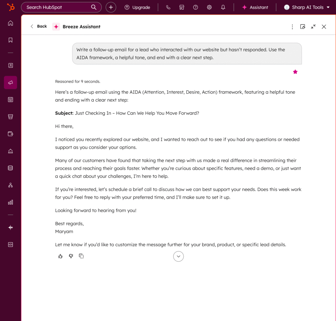The image size is (336, 321).
Task: Open the three-dot more options menu
Action: (292, 27)
